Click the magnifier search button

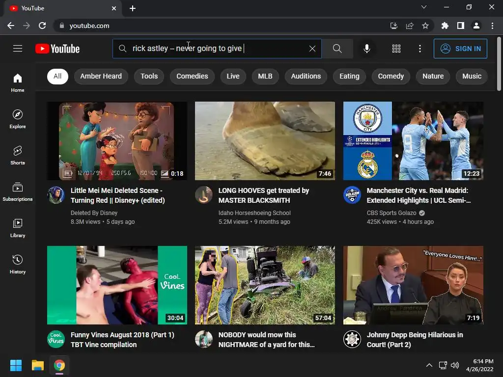[x=337, y=49]
